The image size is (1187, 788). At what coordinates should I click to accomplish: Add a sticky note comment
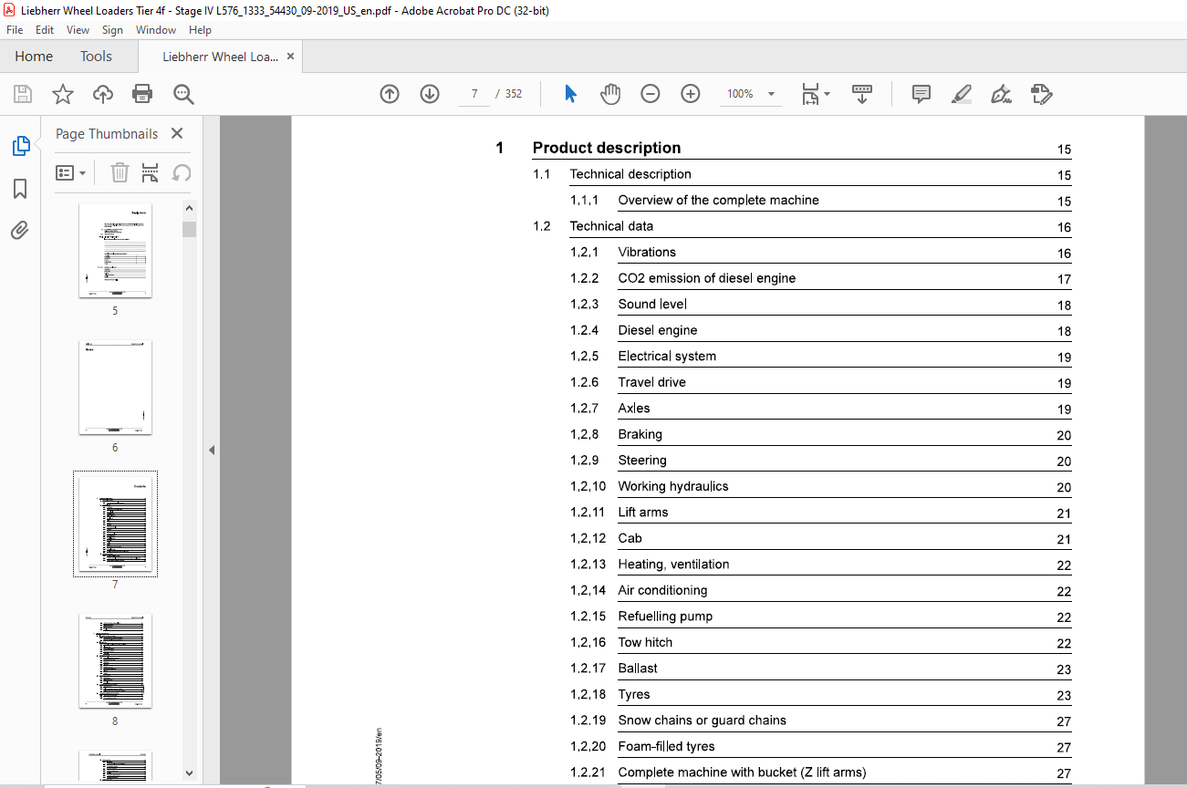(x=921, y=94)
